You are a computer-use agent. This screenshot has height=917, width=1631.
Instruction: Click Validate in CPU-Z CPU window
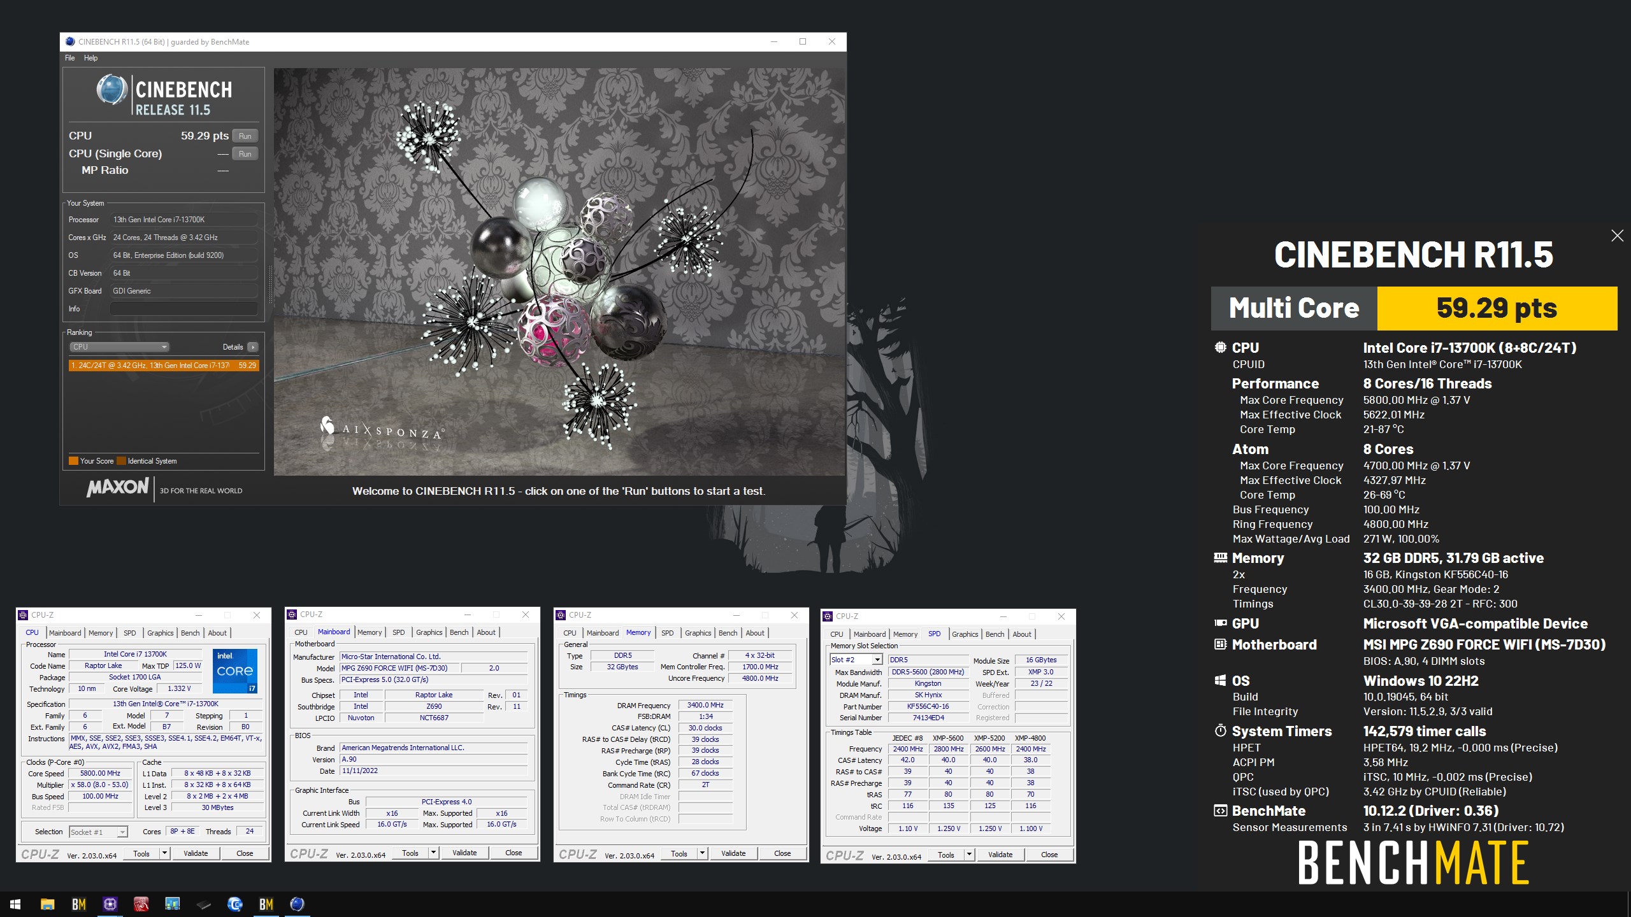(196, 853)
